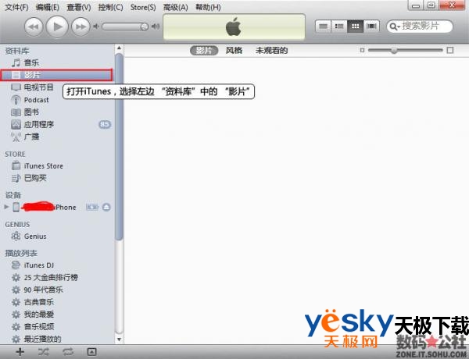
Task: Select the 风格 tab
Action: click(234, 51)
